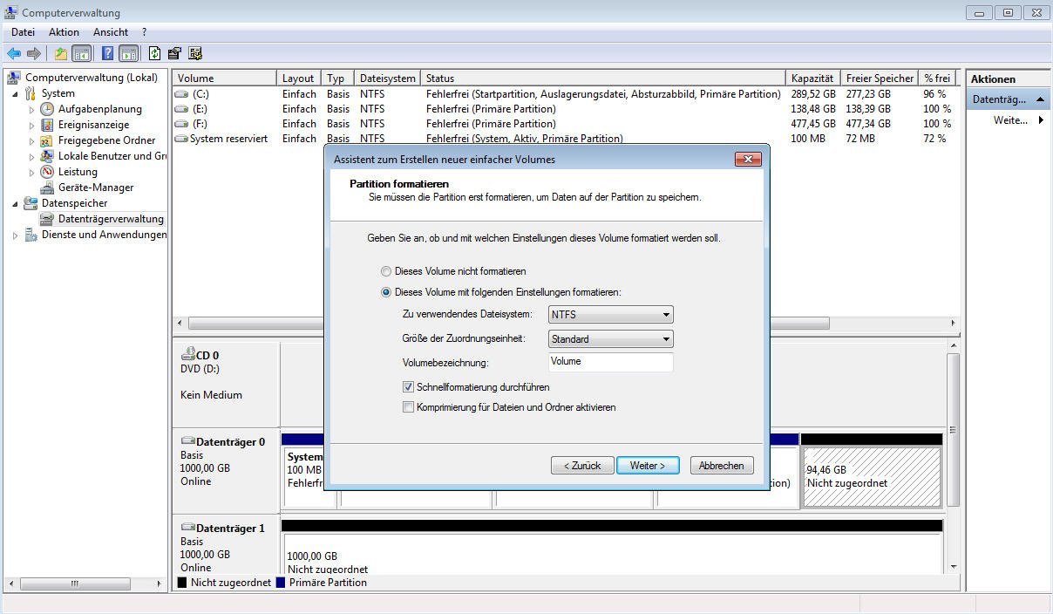The image size is (1053, 614).
Task: Open the Ansicht menu
Action: tap(111, 32)
